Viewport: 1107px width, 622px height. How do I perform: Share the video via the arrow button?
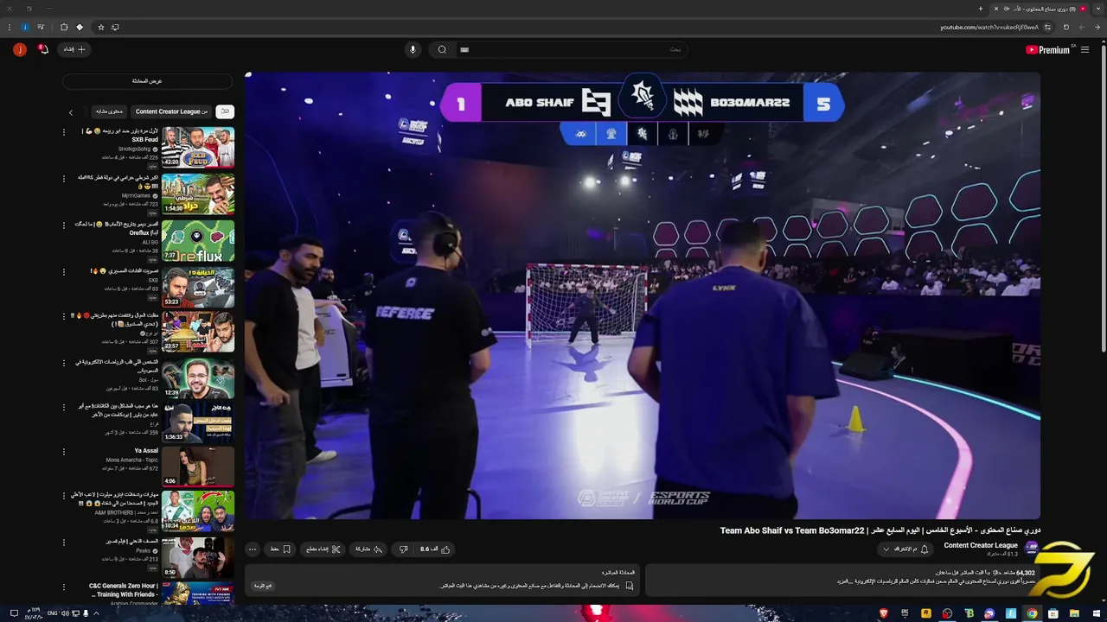368,549
